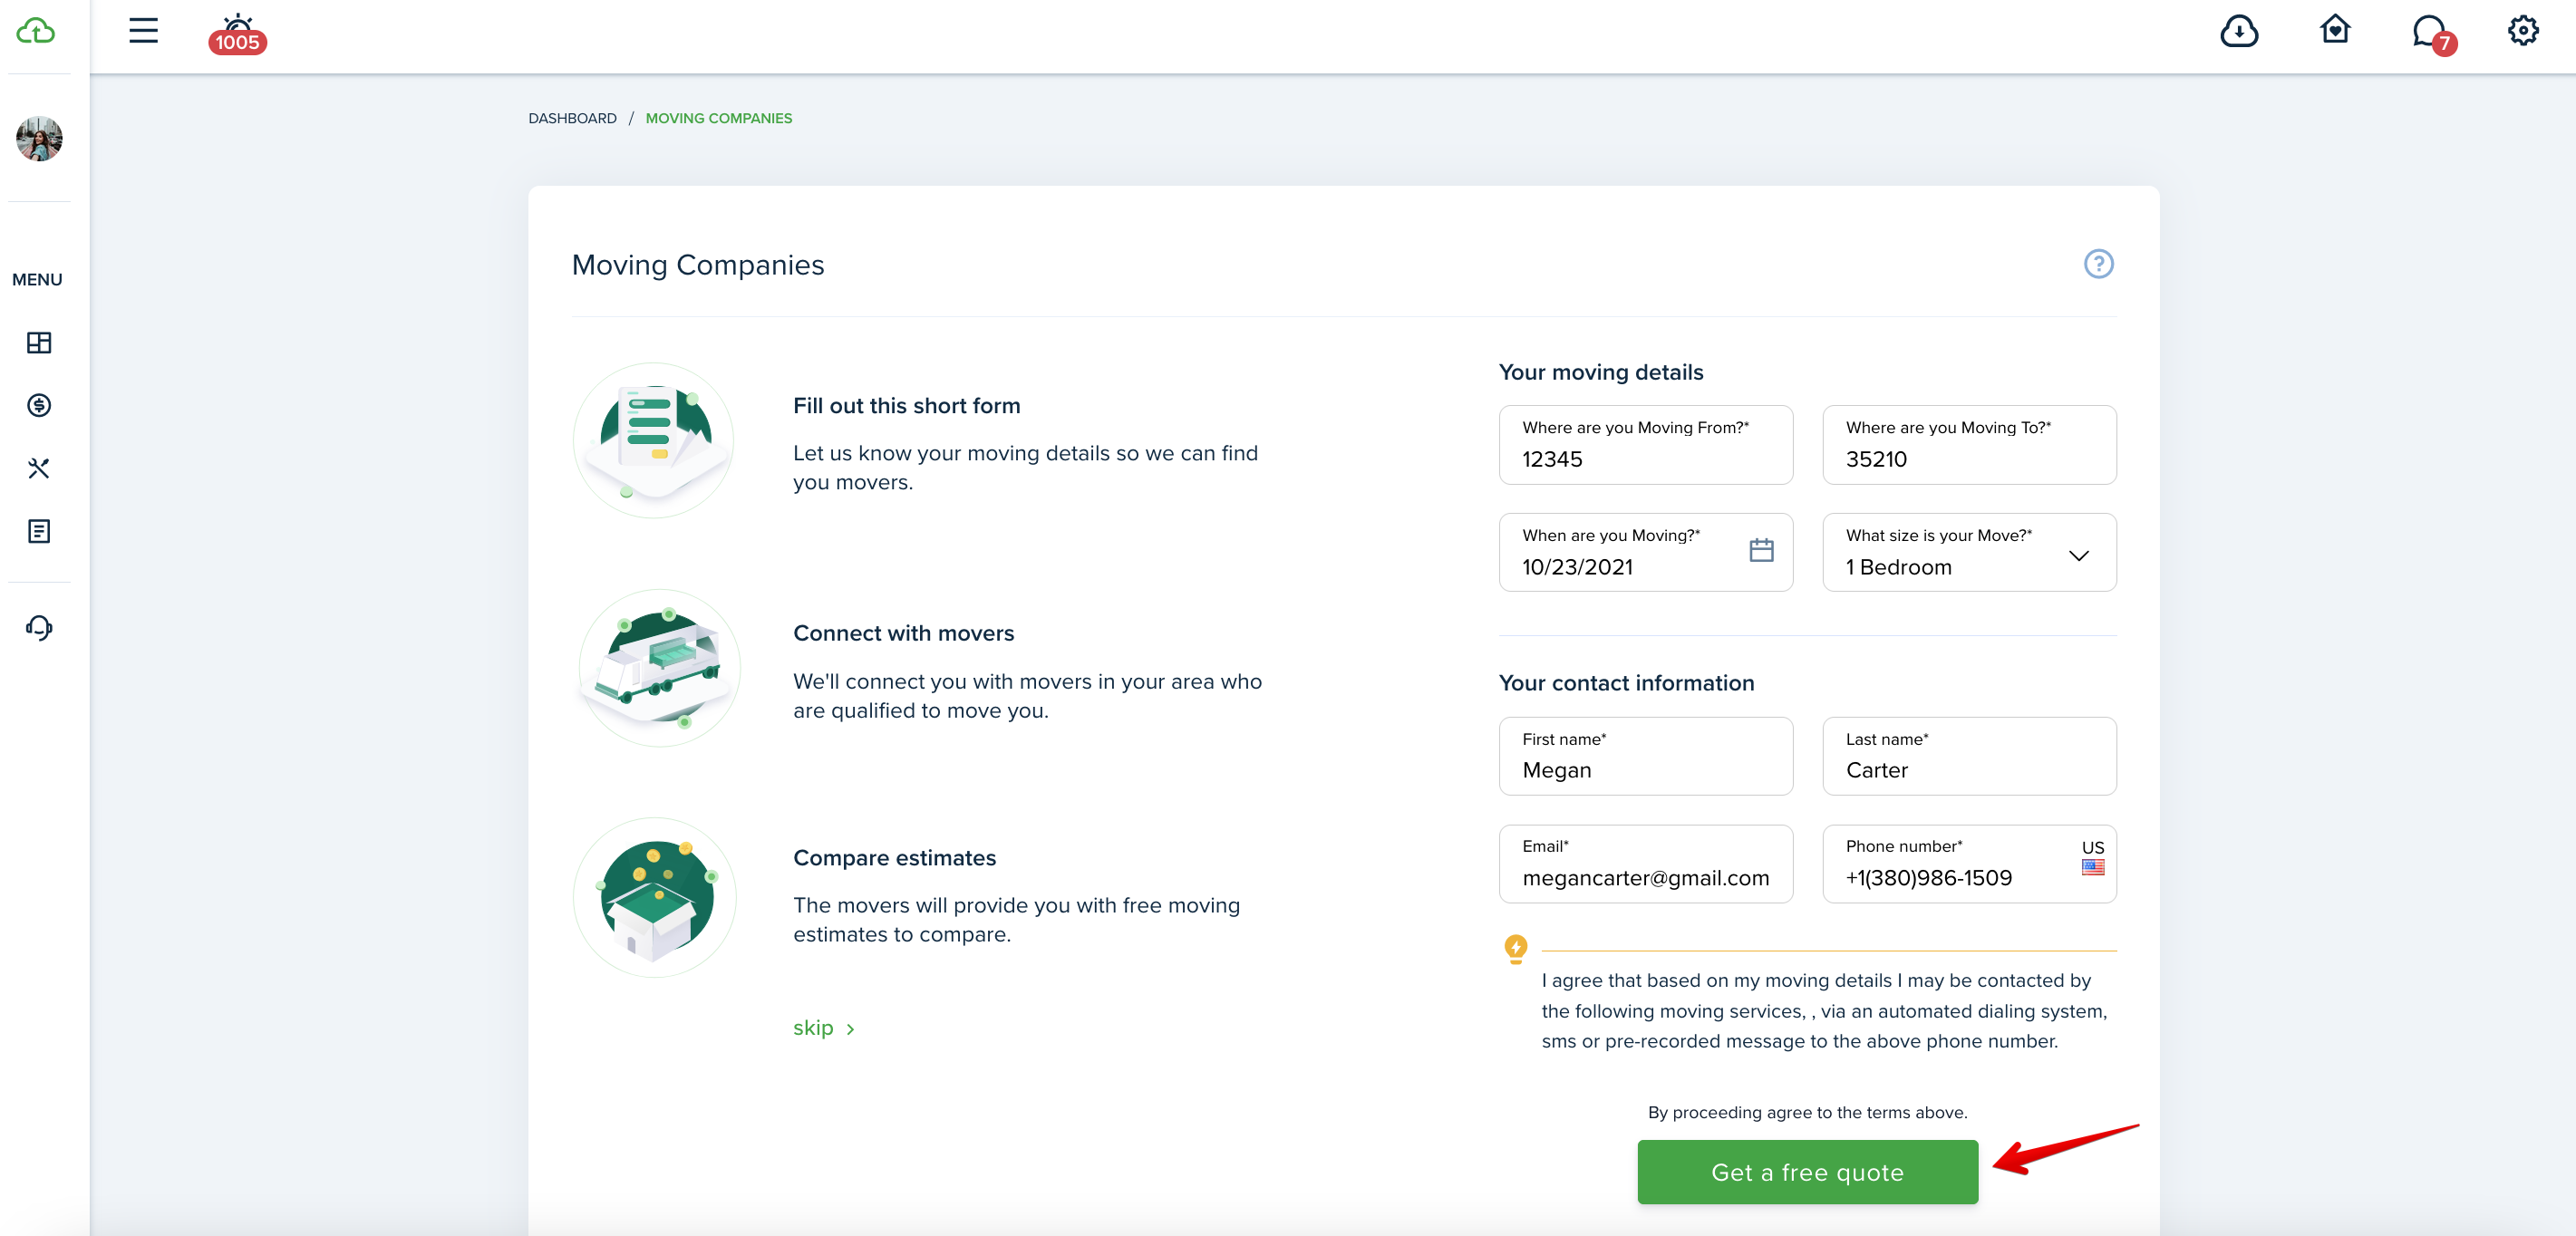Open the documents list sidebar icon
Image resolution: width=2576 pixels, height=1236 pixels.
pyautogui.click(x=39, y=531)
